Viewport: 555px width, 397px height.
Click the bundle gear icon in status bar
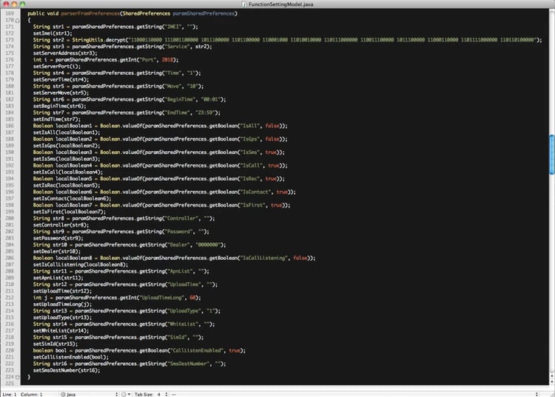[x=124, y=393]
